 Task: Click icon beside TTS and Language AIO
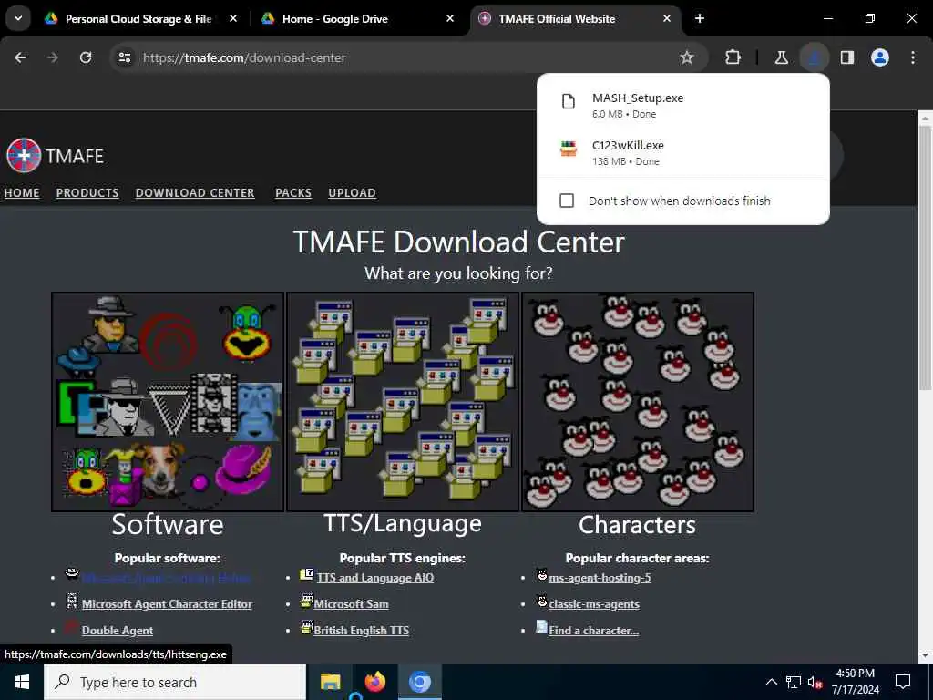click(x=307, y=574)
